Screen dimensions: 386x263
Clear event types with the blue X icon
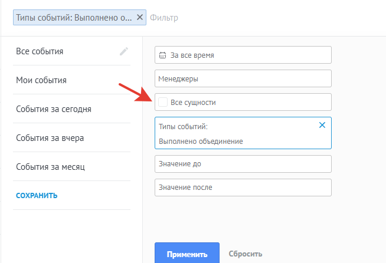[x=322, y=125]
